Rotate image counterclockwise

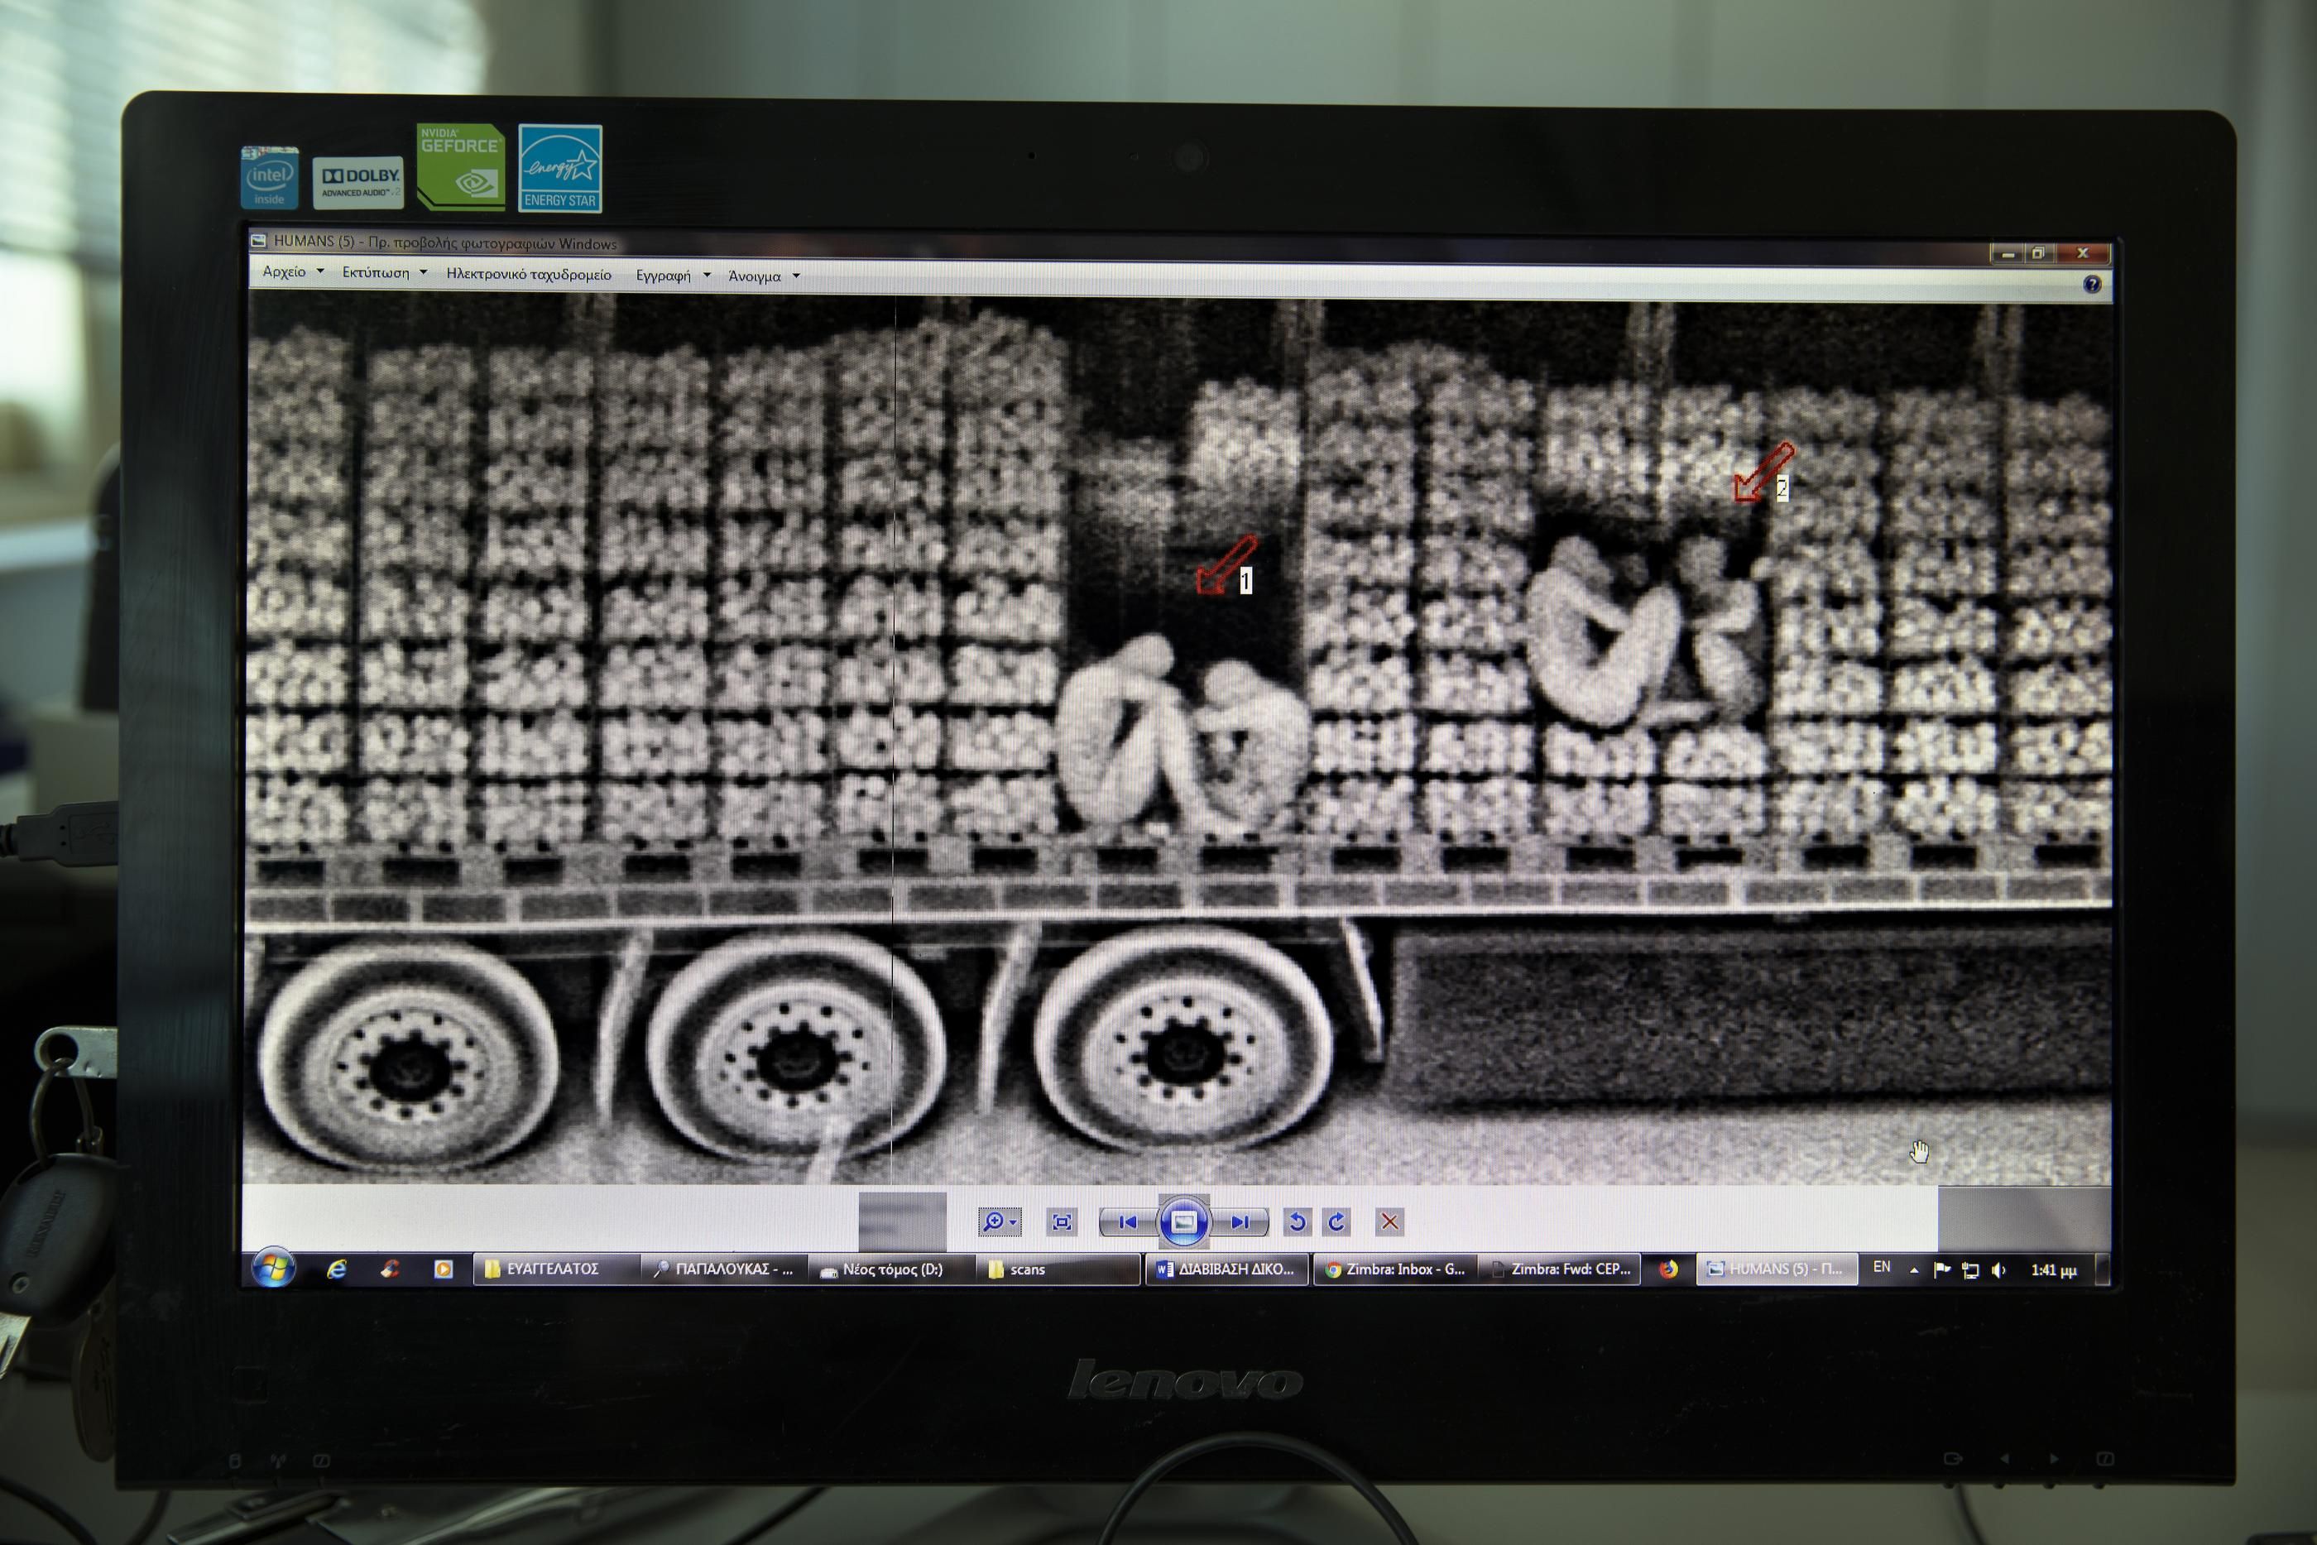1298,1221
